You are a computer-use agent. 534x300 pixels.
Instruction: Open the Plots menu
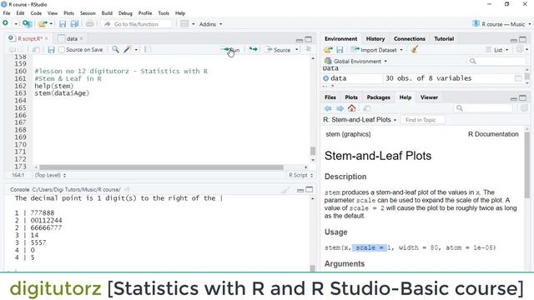(68, 13)
